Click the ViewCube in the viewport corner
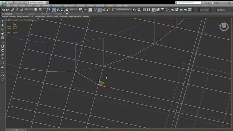Viewport: 233px width, 131px height. [x=224, y=27]
